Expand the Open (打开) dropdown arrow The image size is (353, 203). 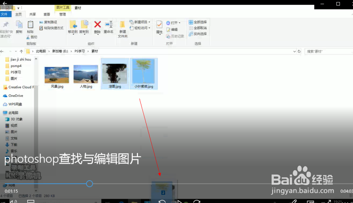click(179, 23)
